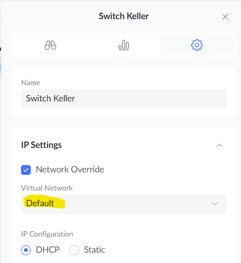Choose DHCP by clicking its label
This screenshot has height=263, width=241.
point(48,250)
